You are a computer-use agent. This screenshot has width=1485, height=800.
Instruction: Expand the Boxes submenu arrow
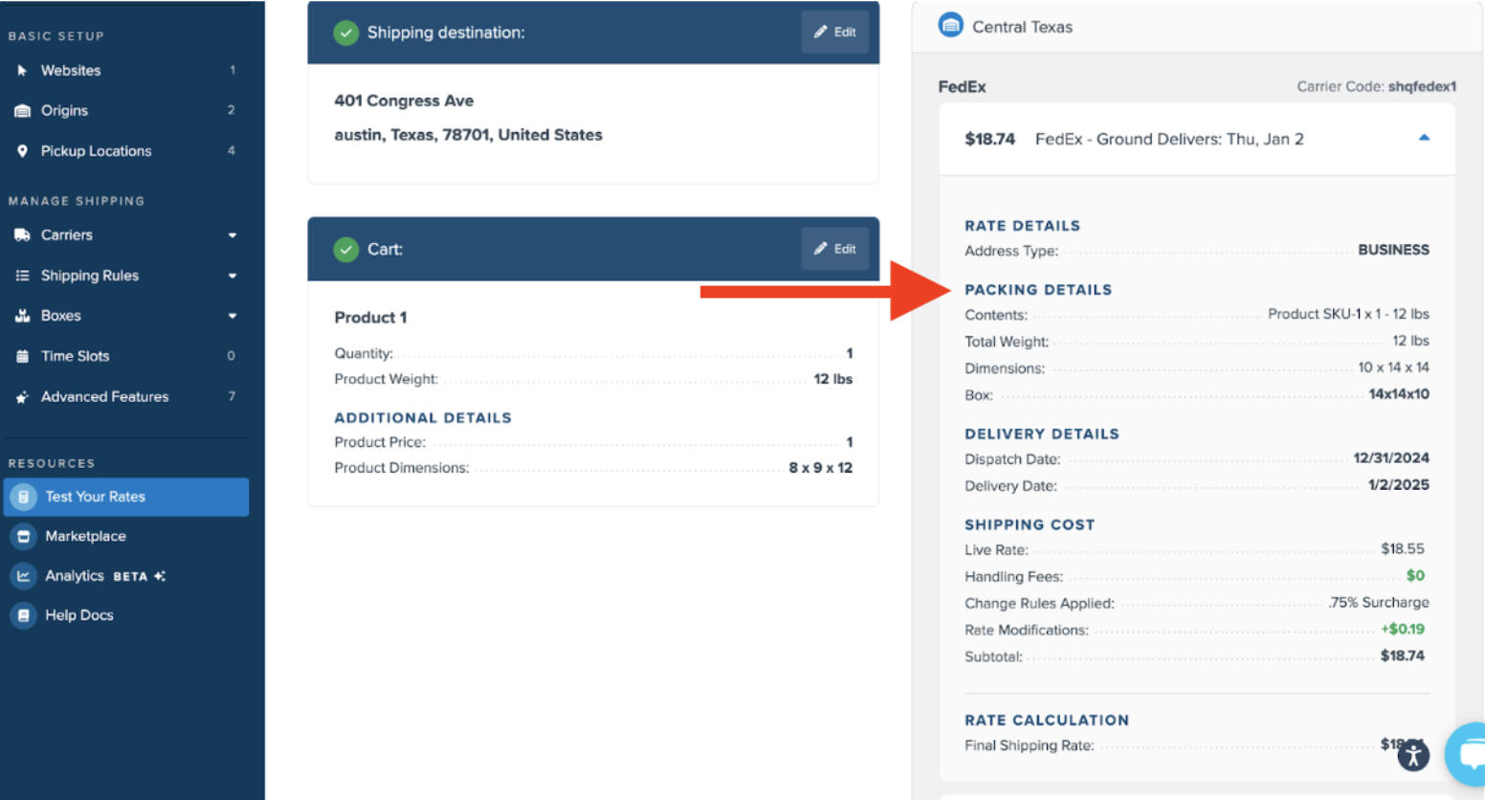[232, 316]
